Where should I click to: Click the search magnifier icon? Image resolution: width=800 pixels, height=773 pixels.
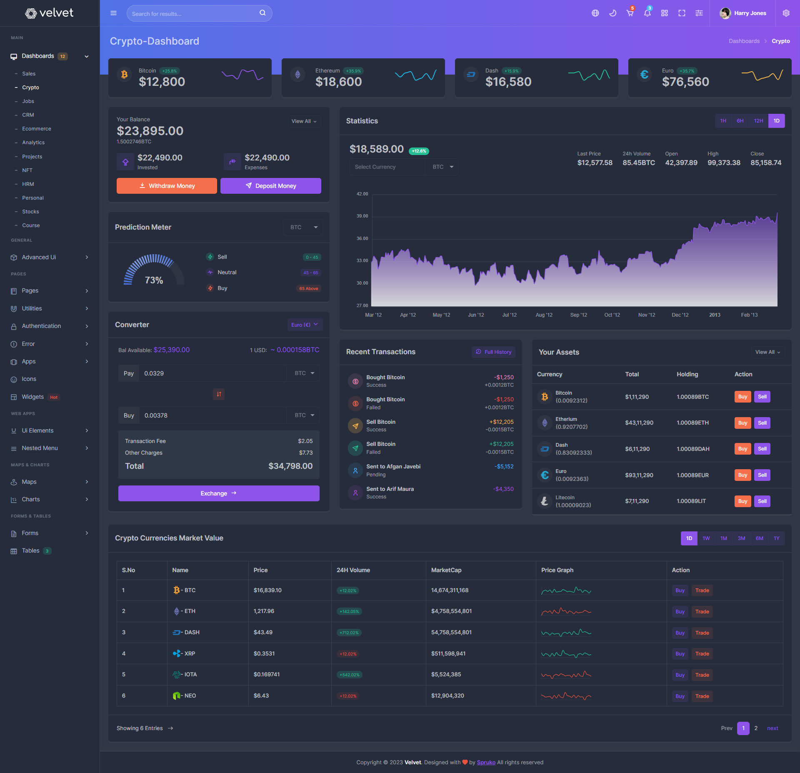(262, 13)
